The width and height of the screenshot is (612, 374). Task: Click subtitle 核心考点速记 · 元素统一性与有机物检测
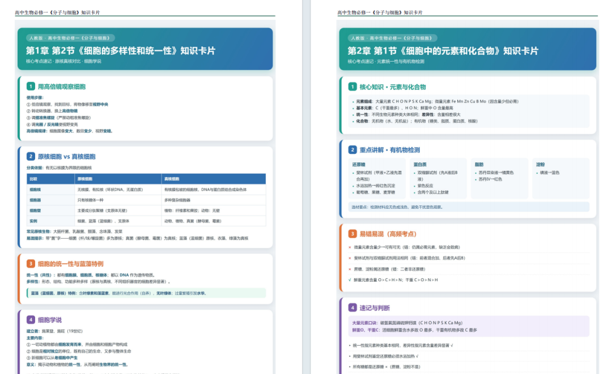pos(386,62)
